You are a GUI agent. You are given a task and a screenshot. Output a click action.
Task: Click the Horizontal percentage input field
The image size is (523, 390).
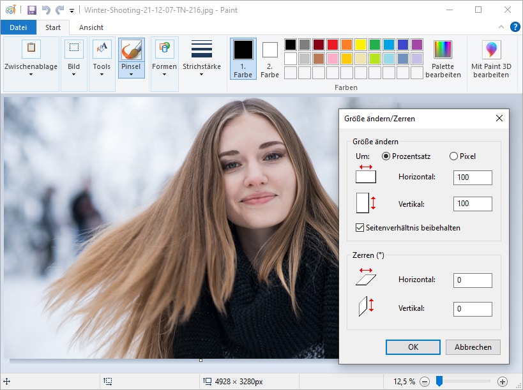coord(473,177)
